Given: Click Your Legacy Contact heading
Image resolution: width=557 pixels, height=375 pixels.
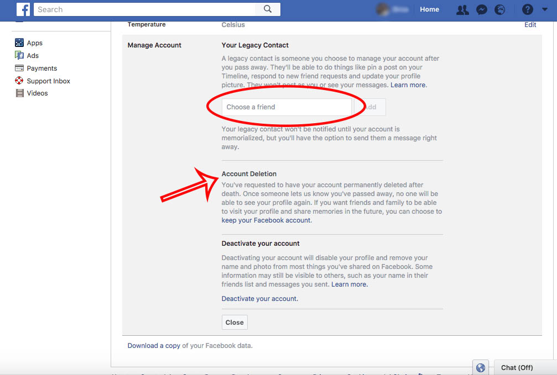Looking at the screenshot, I should (x=255, y=45).
